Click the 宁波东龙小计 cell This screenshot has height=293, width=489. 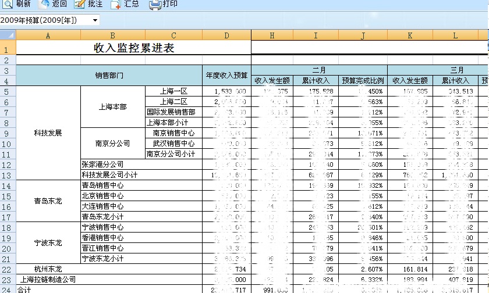(x=141, y=259)
